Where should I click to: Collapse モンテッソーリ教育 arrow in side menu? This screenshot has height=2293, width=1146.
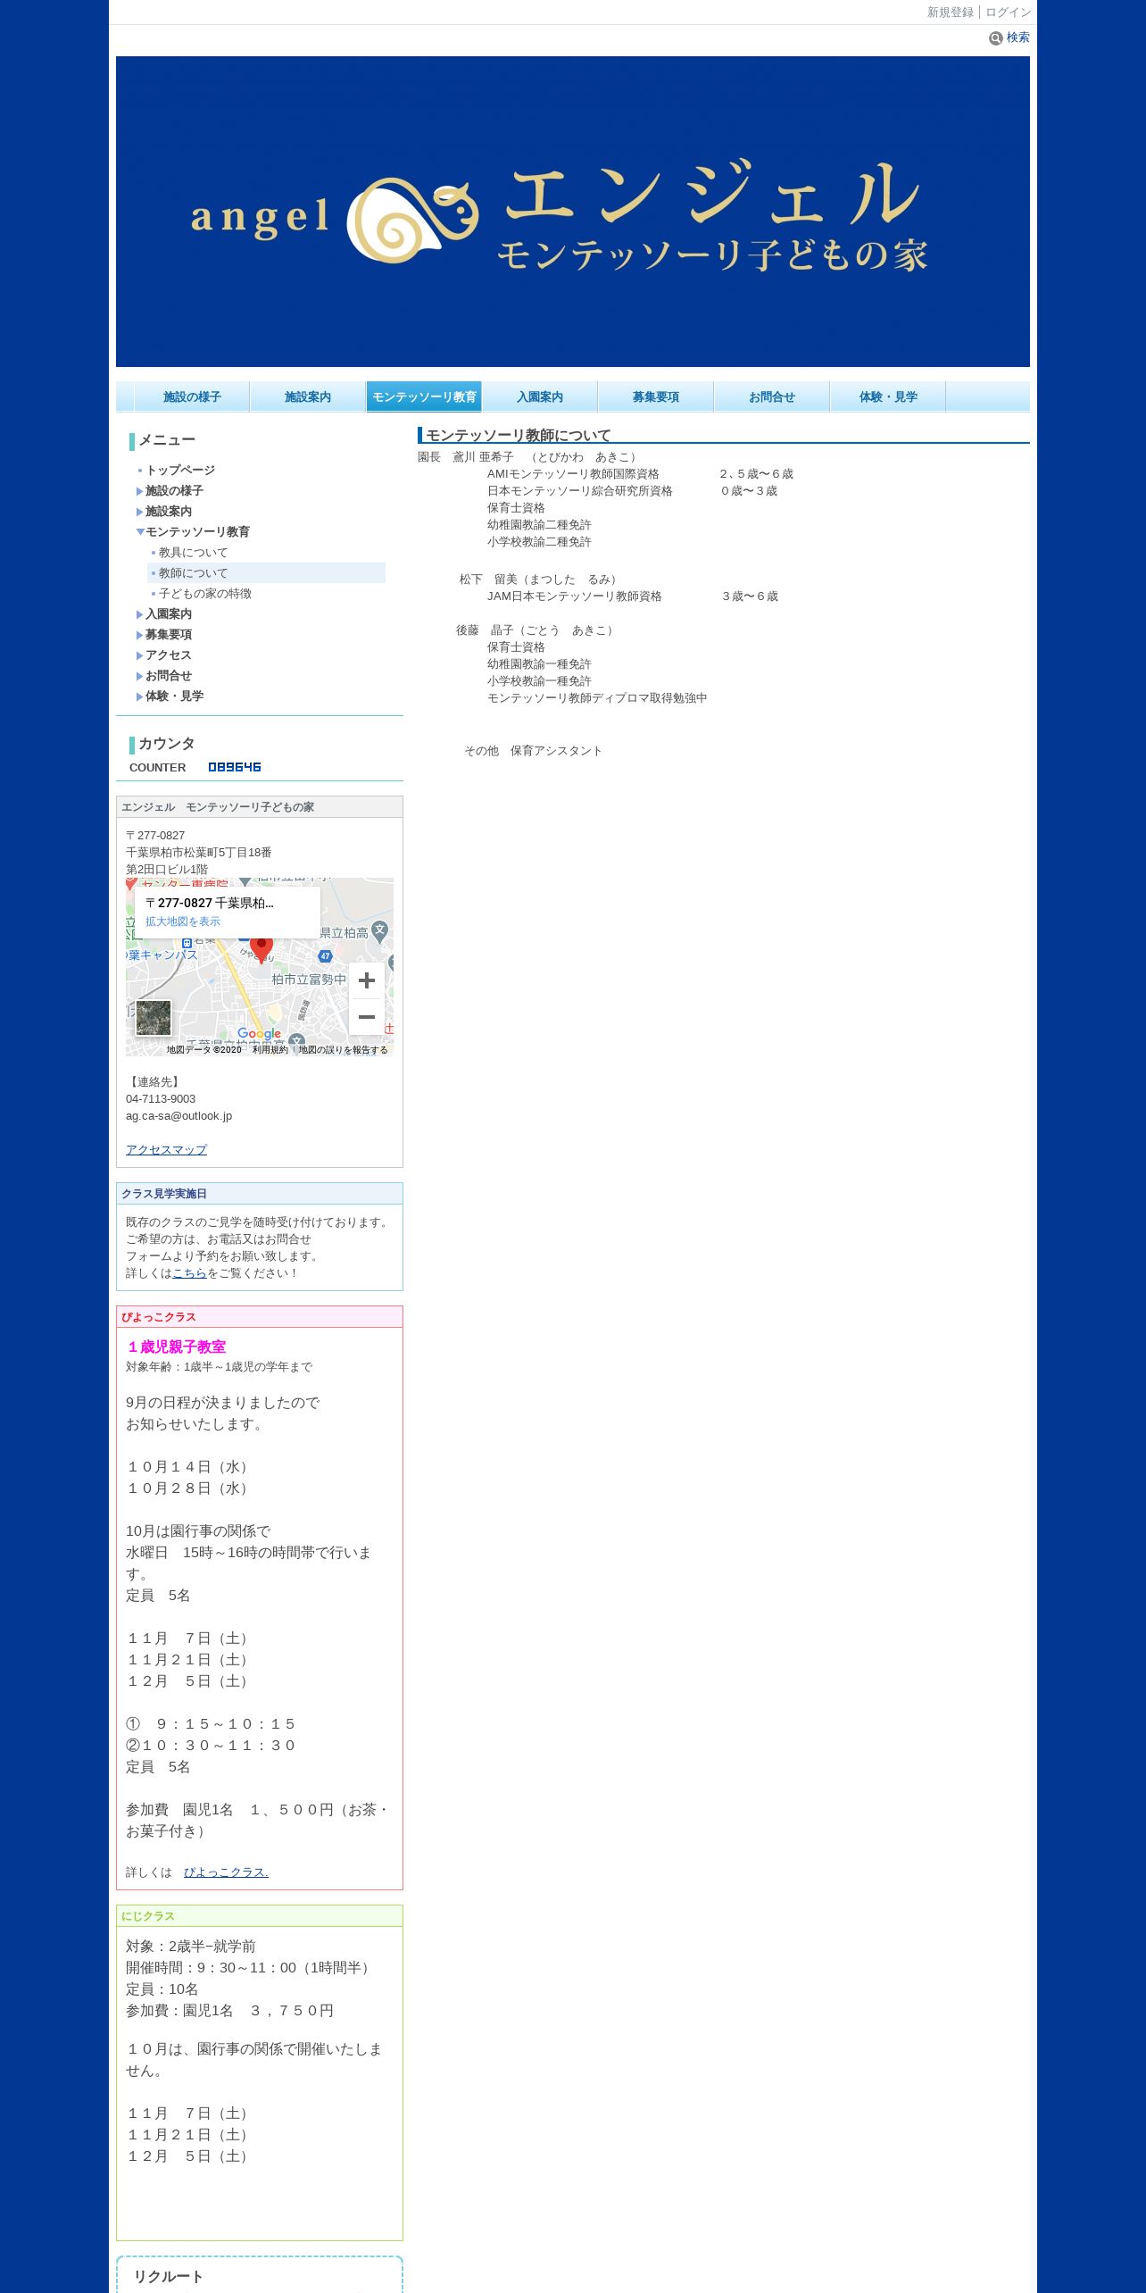pos(140,532)
